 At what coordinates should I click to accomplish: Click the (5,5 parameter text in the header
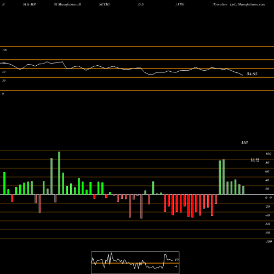tap(141, 4)
